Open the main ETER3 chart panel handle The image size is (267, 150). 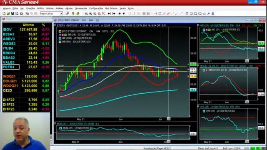coord(55,25)
